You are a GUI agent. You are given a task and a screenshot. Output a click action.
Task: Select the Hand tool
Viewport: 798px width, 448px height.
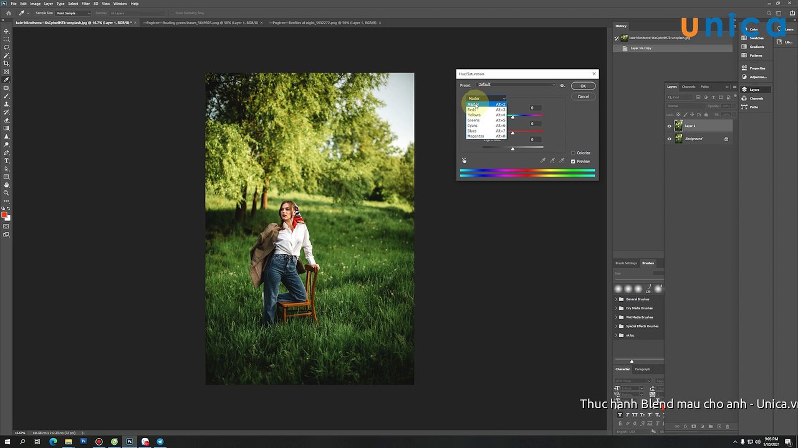coord(7,185)
